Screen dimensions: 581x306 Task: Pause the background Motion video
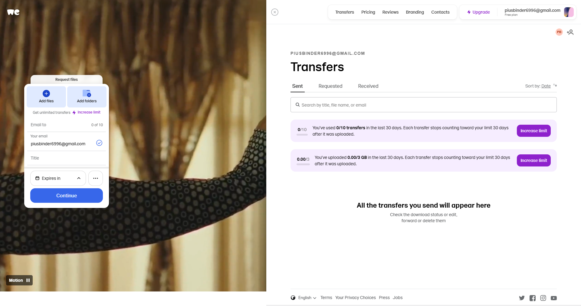coord(19,280)
